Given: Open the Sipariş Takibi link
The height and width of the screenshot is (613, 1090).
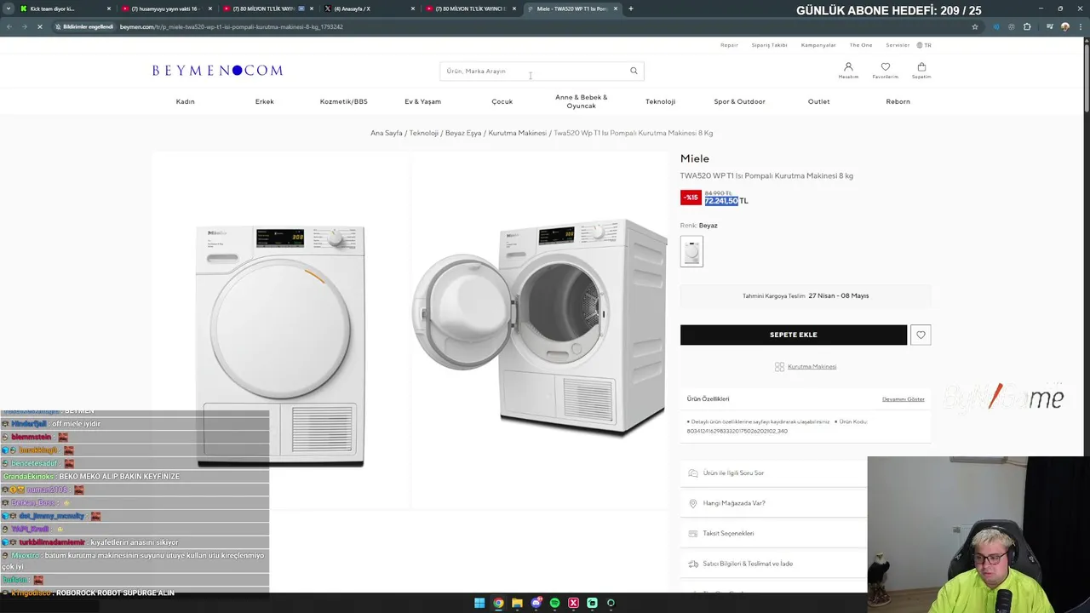Looking at the screenshot, I should 770,45.
